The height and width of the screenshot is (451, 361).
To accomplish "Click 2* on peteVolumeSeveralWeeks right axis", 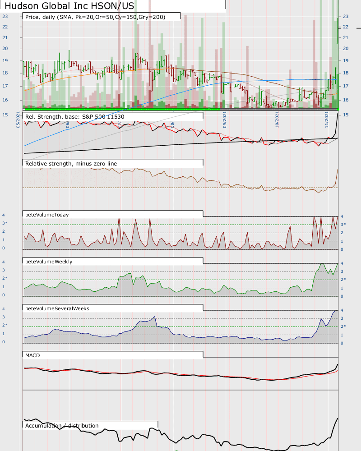I will coord(343,327).
